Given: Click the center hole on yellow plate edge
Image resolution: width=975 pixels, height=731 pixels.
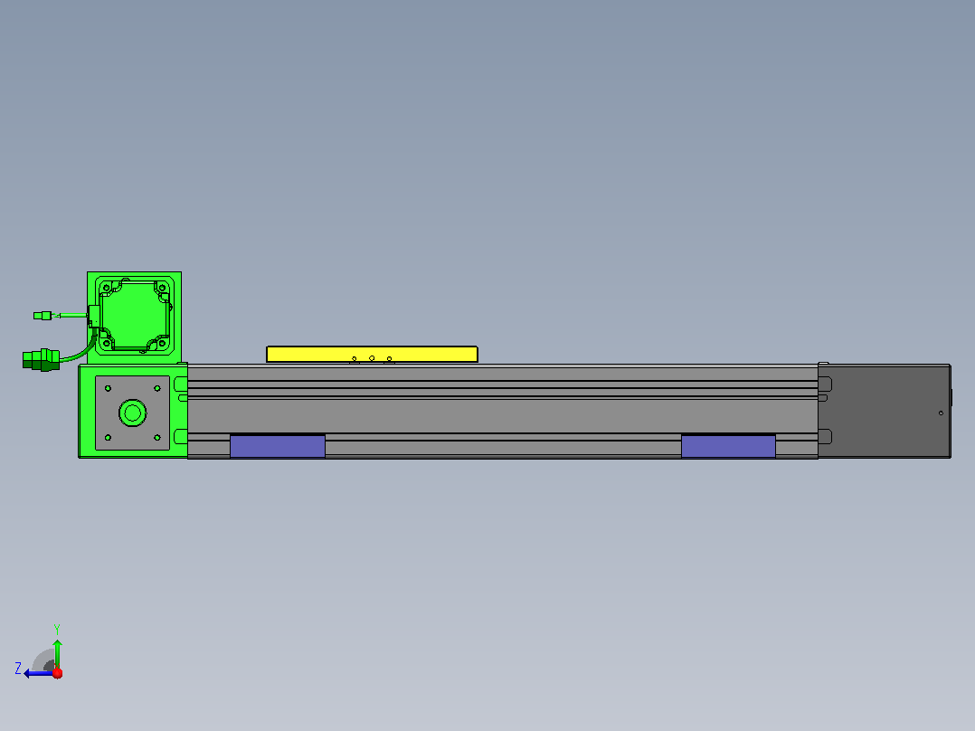Looking at the screenshot, I should (x=372, y=358).
